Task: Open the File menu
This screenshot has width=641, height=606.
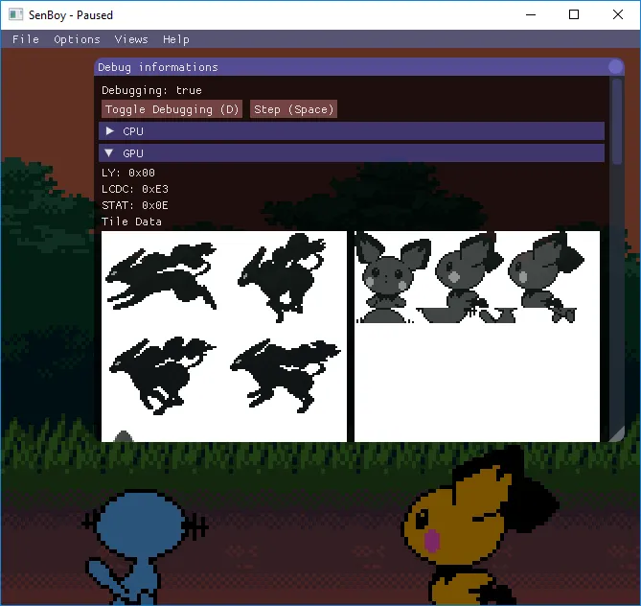Action: (25, 39)
